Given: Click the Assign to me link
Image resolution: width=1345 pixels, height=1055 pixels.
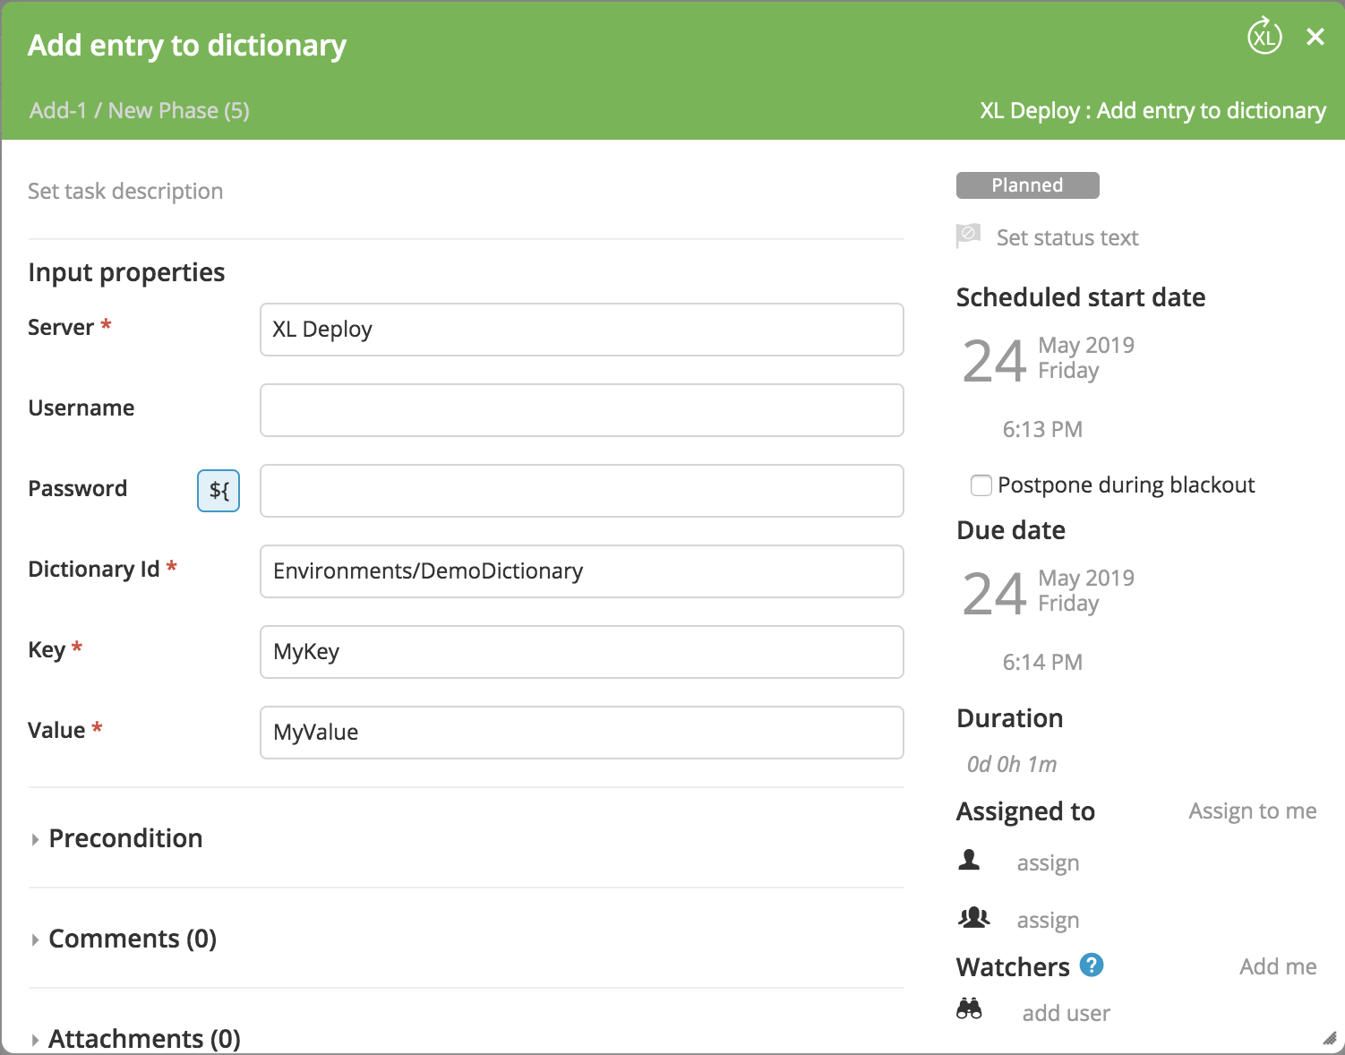Looking at the screenshot, I should click(1253, 811).
